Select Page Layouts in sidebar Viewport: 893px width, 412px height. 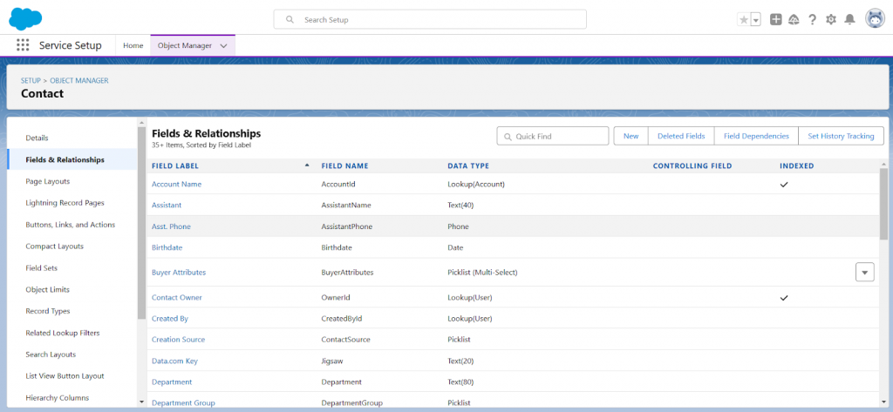click(x=48, y=181)
